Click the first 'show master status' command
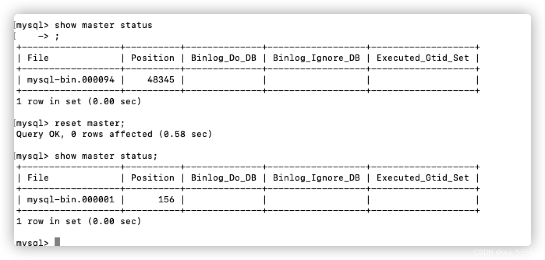This screenshot has width=545, height=260. [103, 25]
